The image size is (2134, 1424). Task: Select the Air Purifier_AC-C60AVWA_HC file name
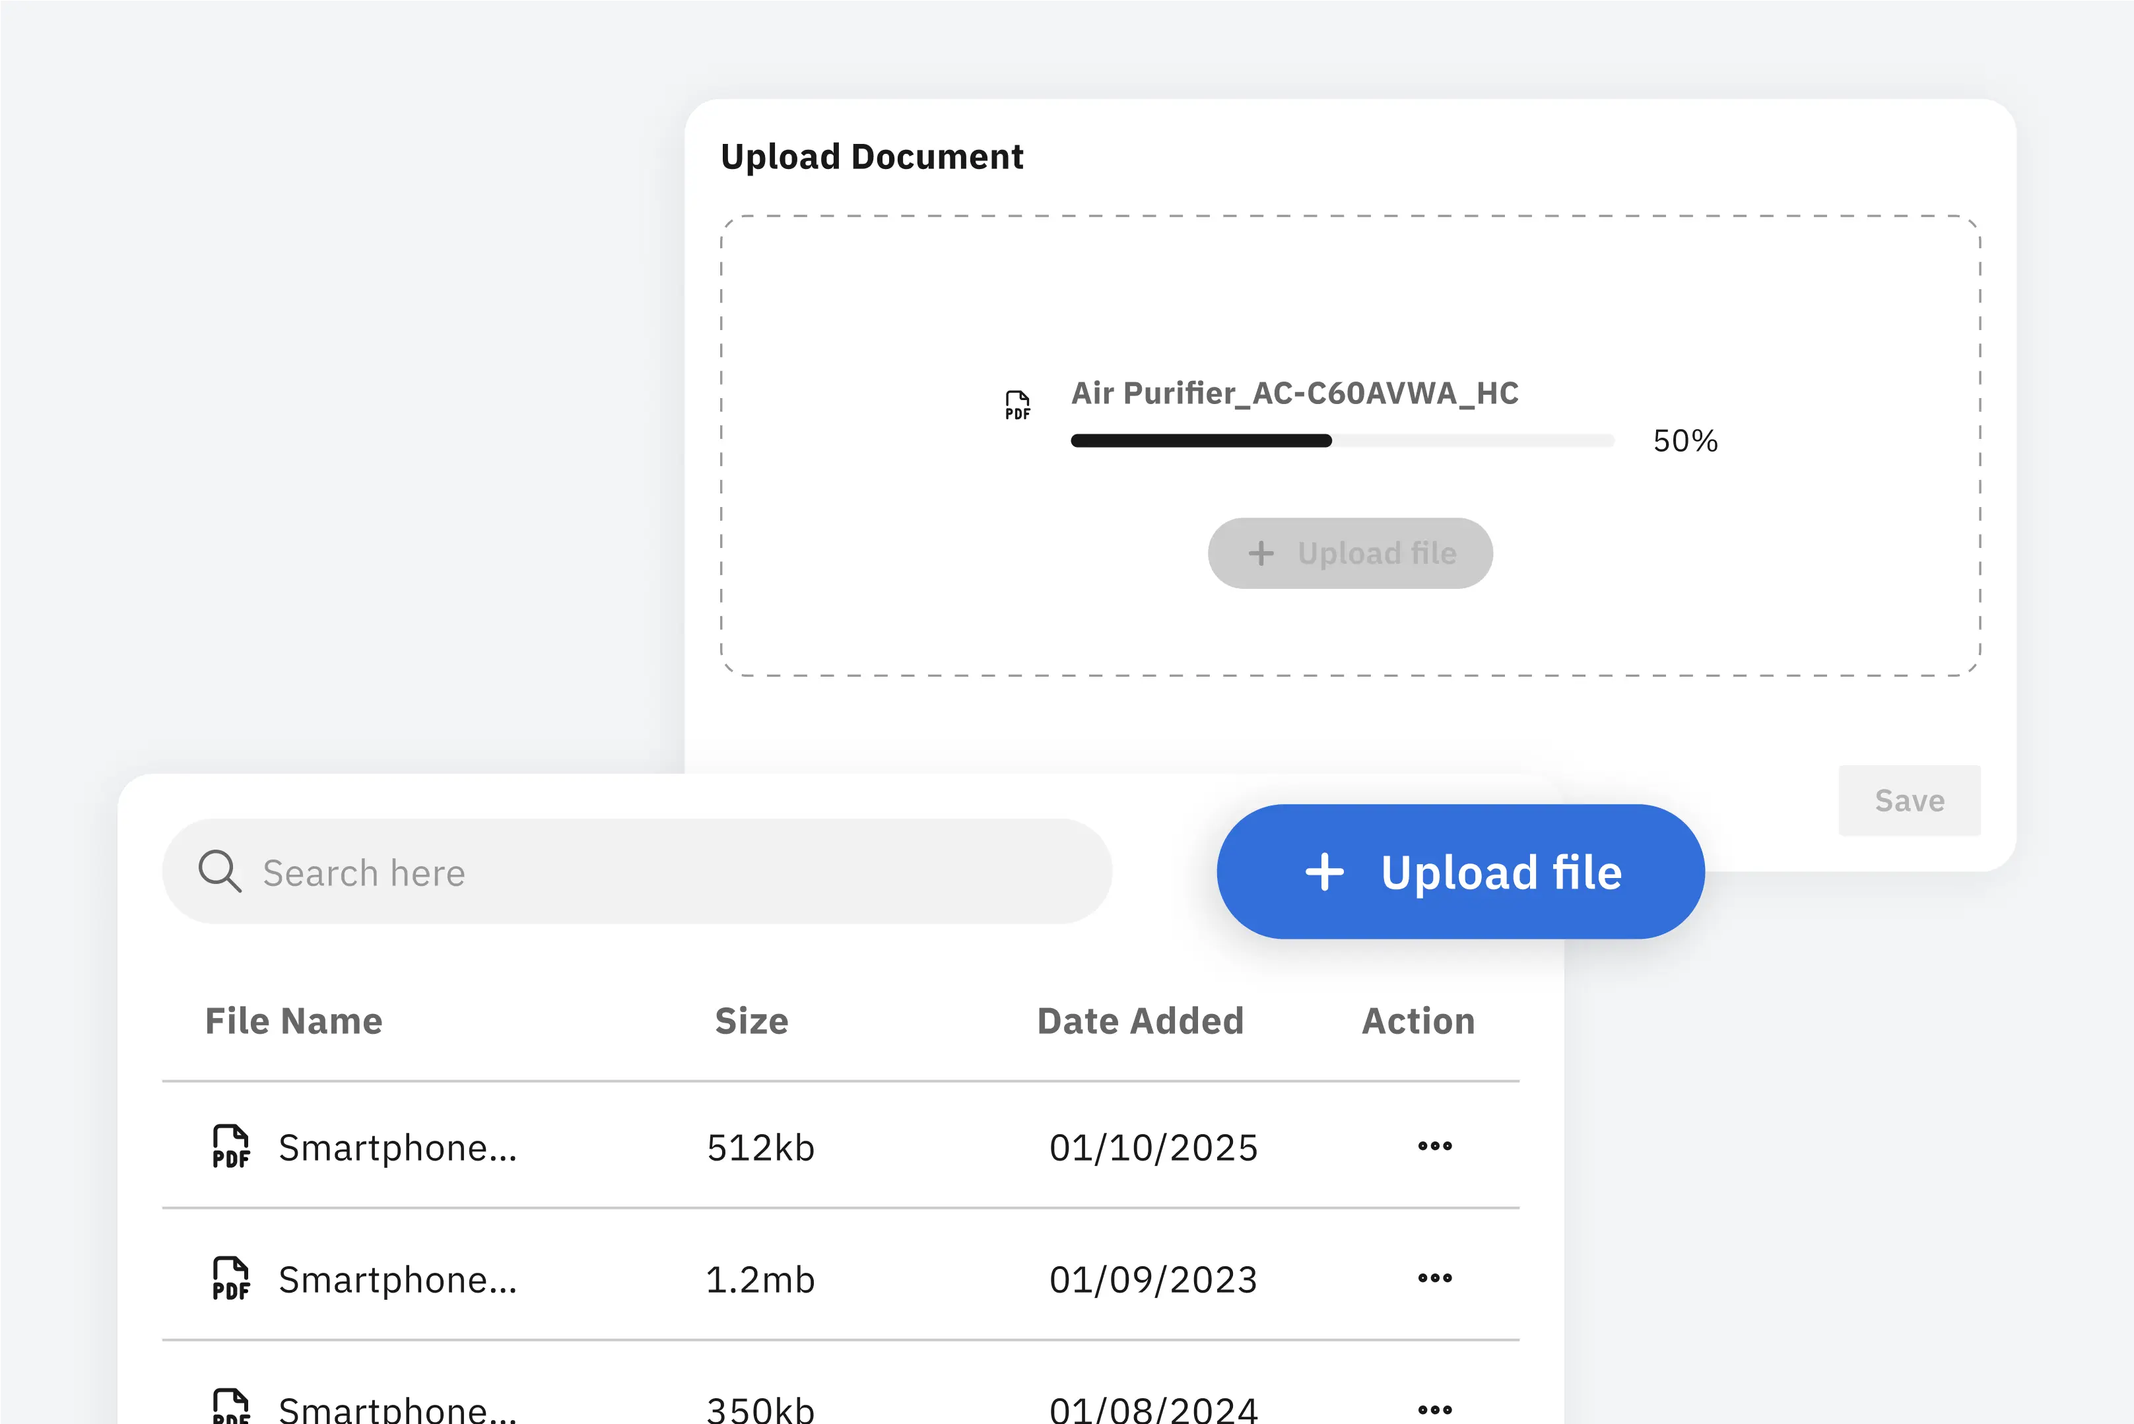click(x=1294, y=393)
